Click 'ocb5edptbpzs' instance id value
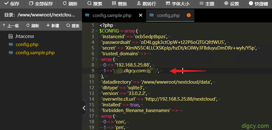This screenshot has height=130, width=272. click(x=151, y=37)
